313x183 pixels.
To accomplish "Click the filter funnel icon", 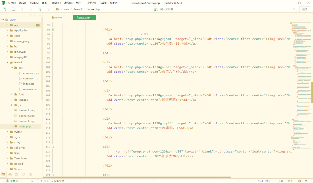I will coord(294,9).
